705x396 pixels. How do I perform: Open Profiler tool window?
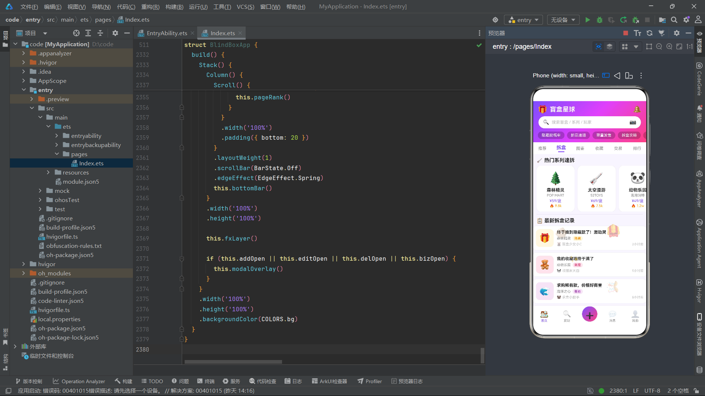tap(370, 381)
